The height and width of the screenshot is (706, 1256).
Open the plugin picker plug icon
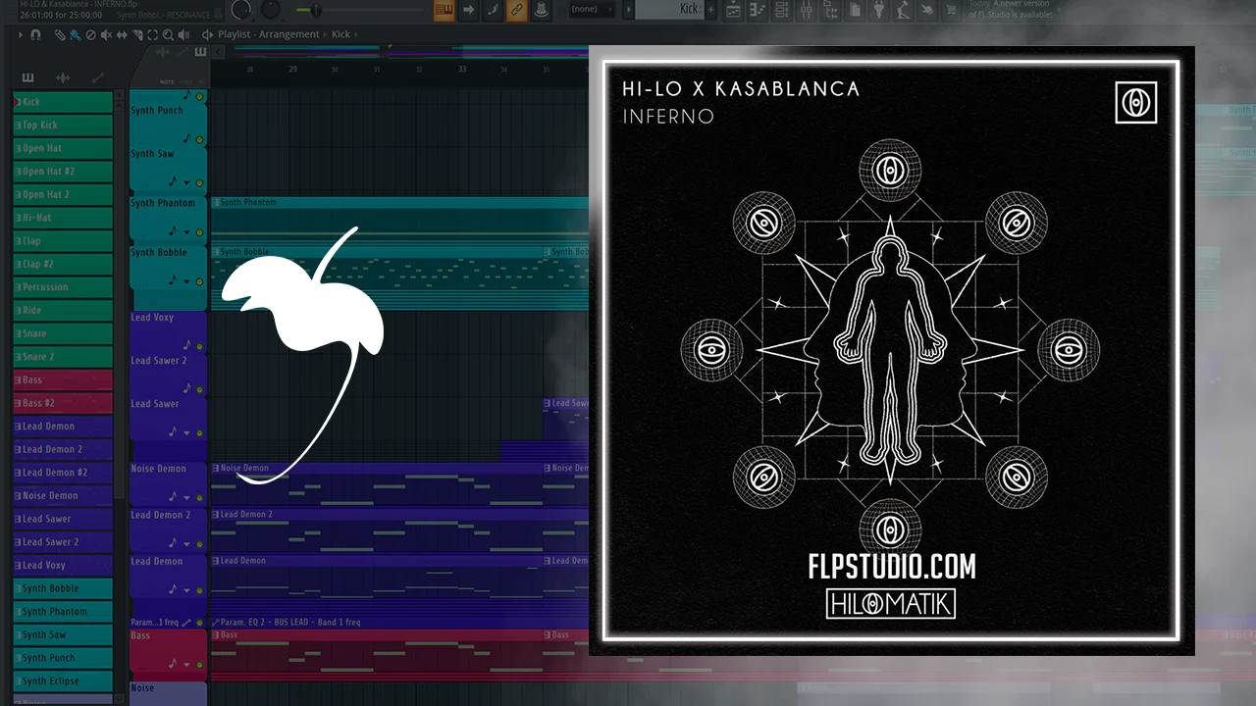879,10
